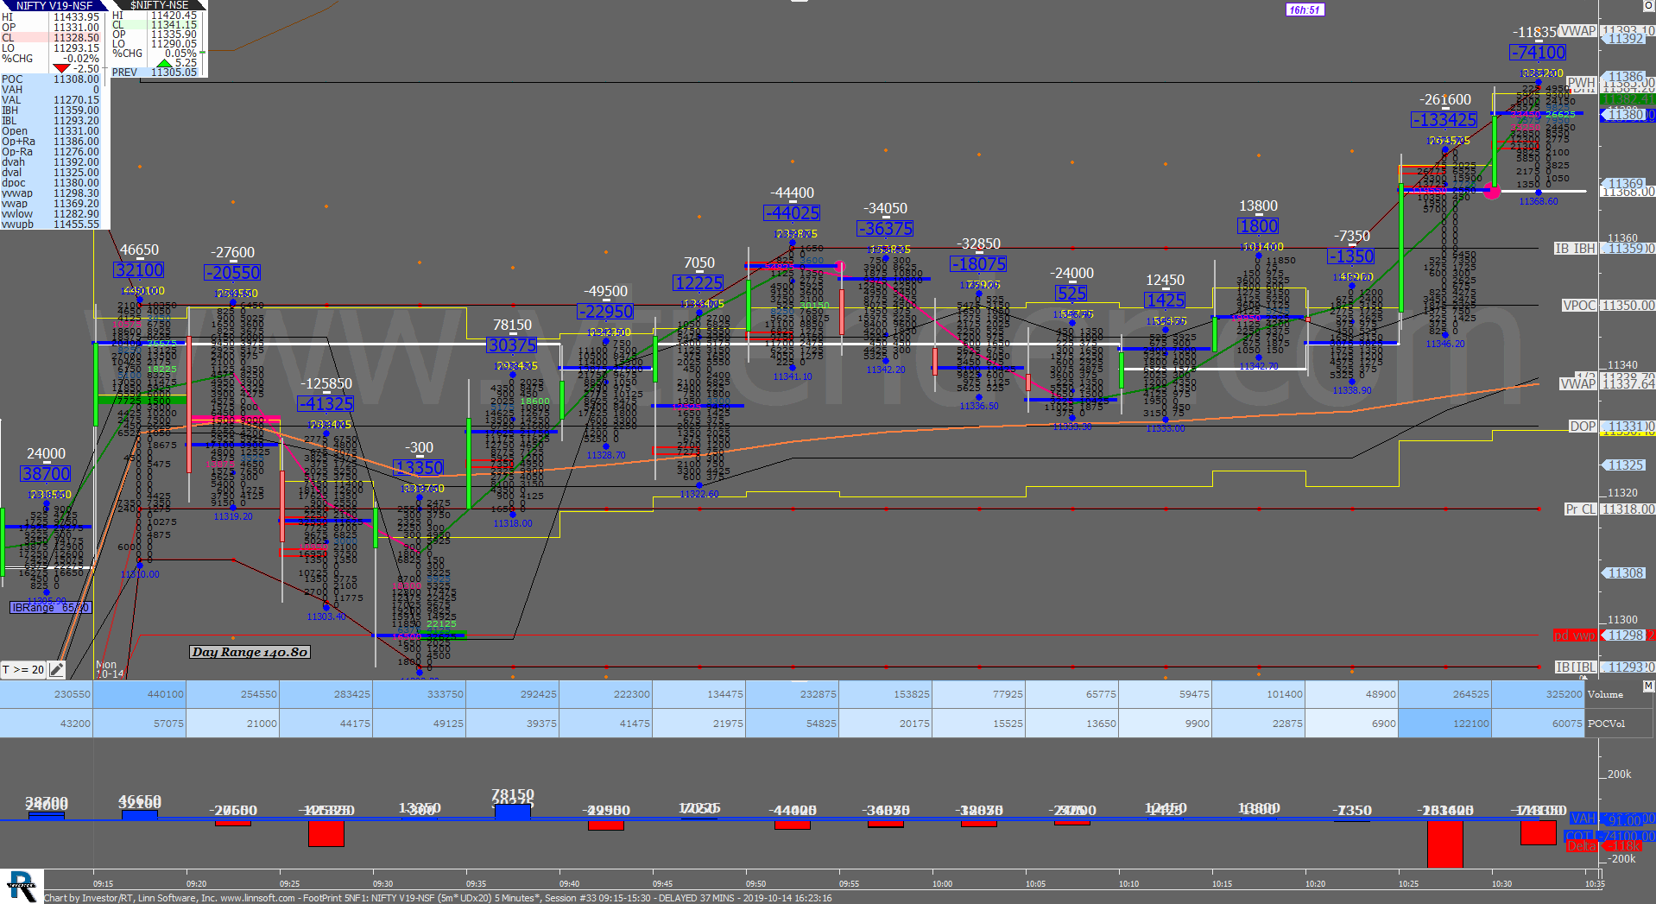Click the Volume row label
The image size is (1656, 904).
1605,694
